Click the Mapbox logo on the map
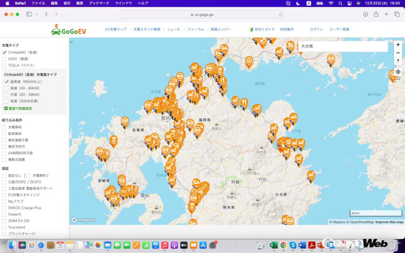This screenshot has height=253, width=405. [x=82, y=220]
